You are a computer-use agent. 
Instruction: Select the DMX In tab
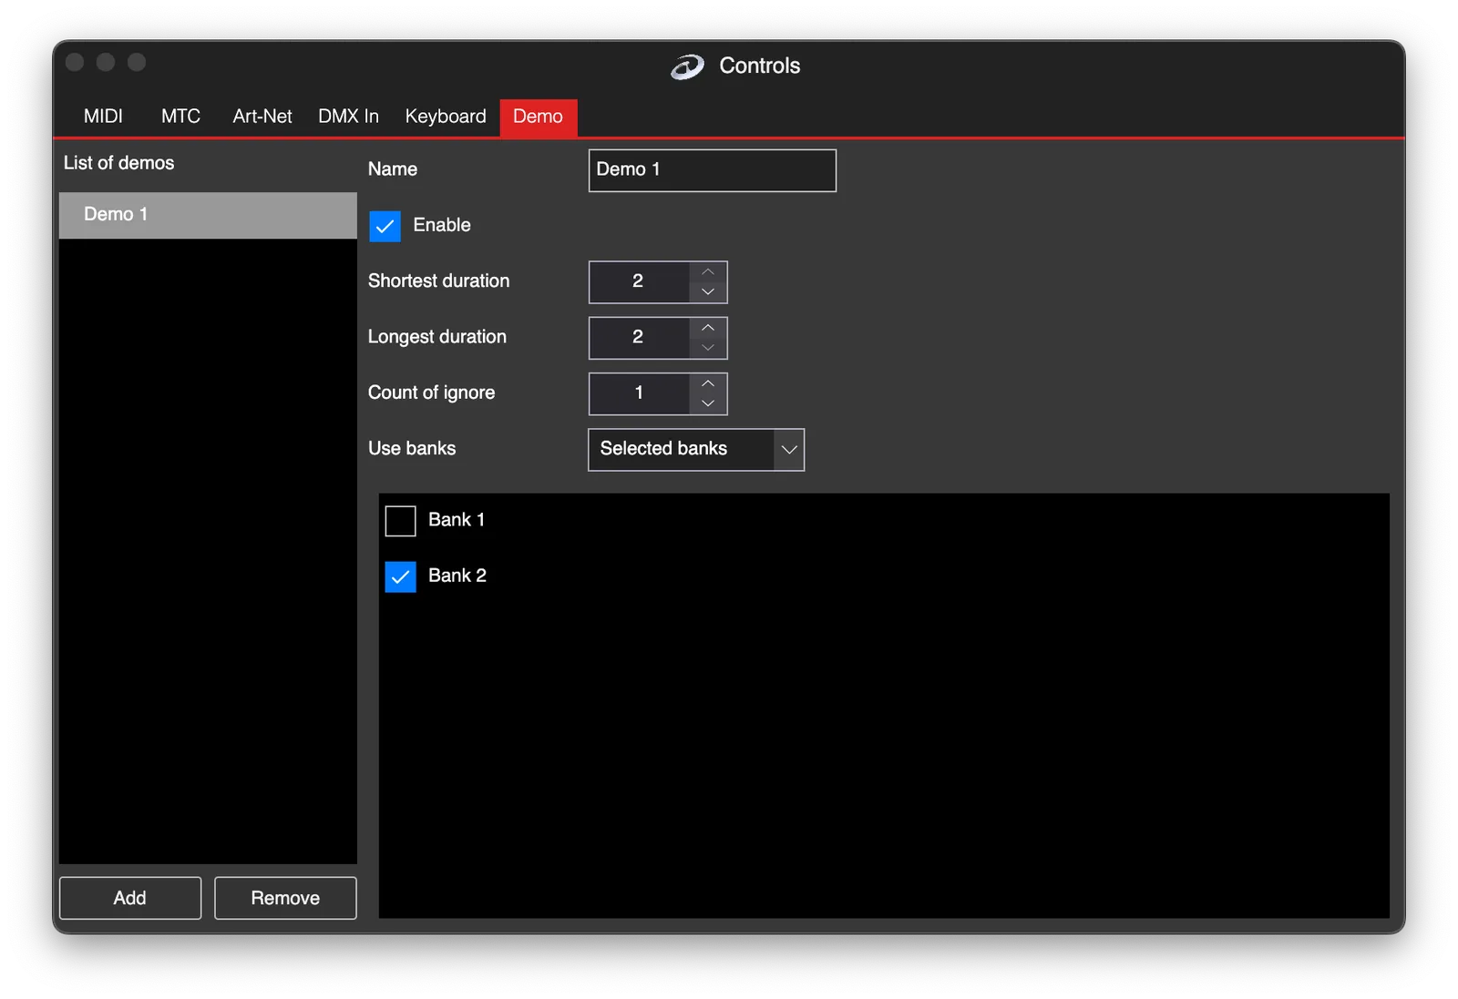(x=348, y=117)
